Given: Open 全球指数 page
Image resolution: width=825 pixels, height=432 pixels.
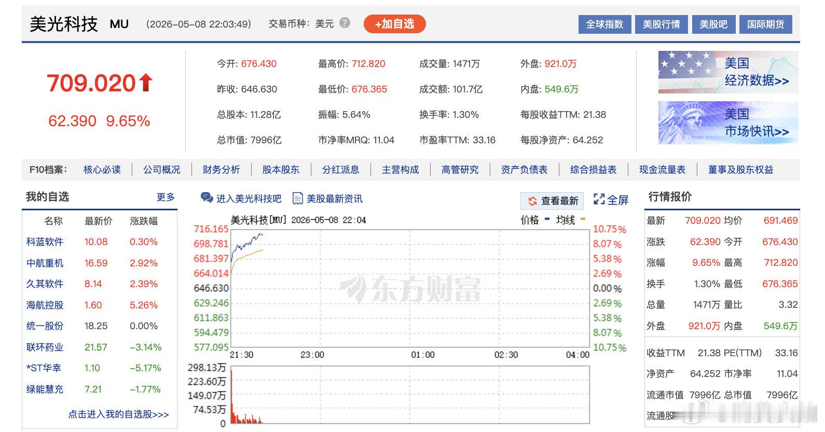Looking at the screenshot, I should click(x=604, y=24).
